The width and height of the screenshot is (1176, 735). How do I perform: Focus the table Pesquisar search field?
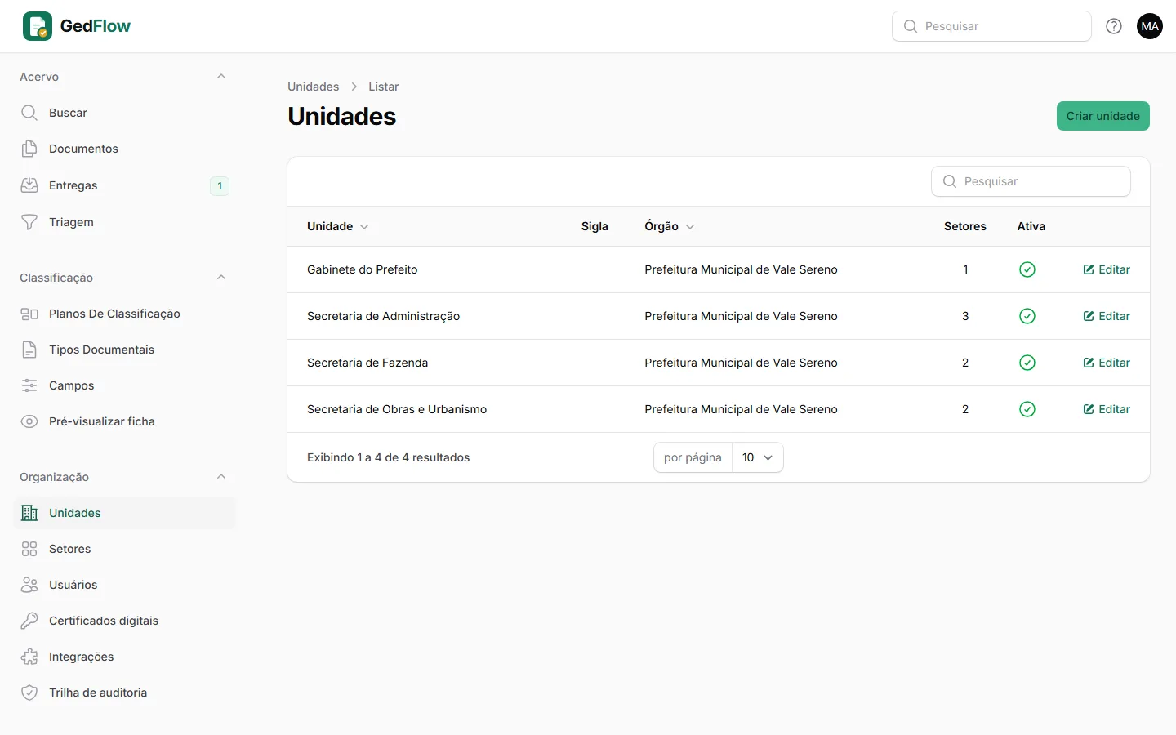[x=1031, y=181]
